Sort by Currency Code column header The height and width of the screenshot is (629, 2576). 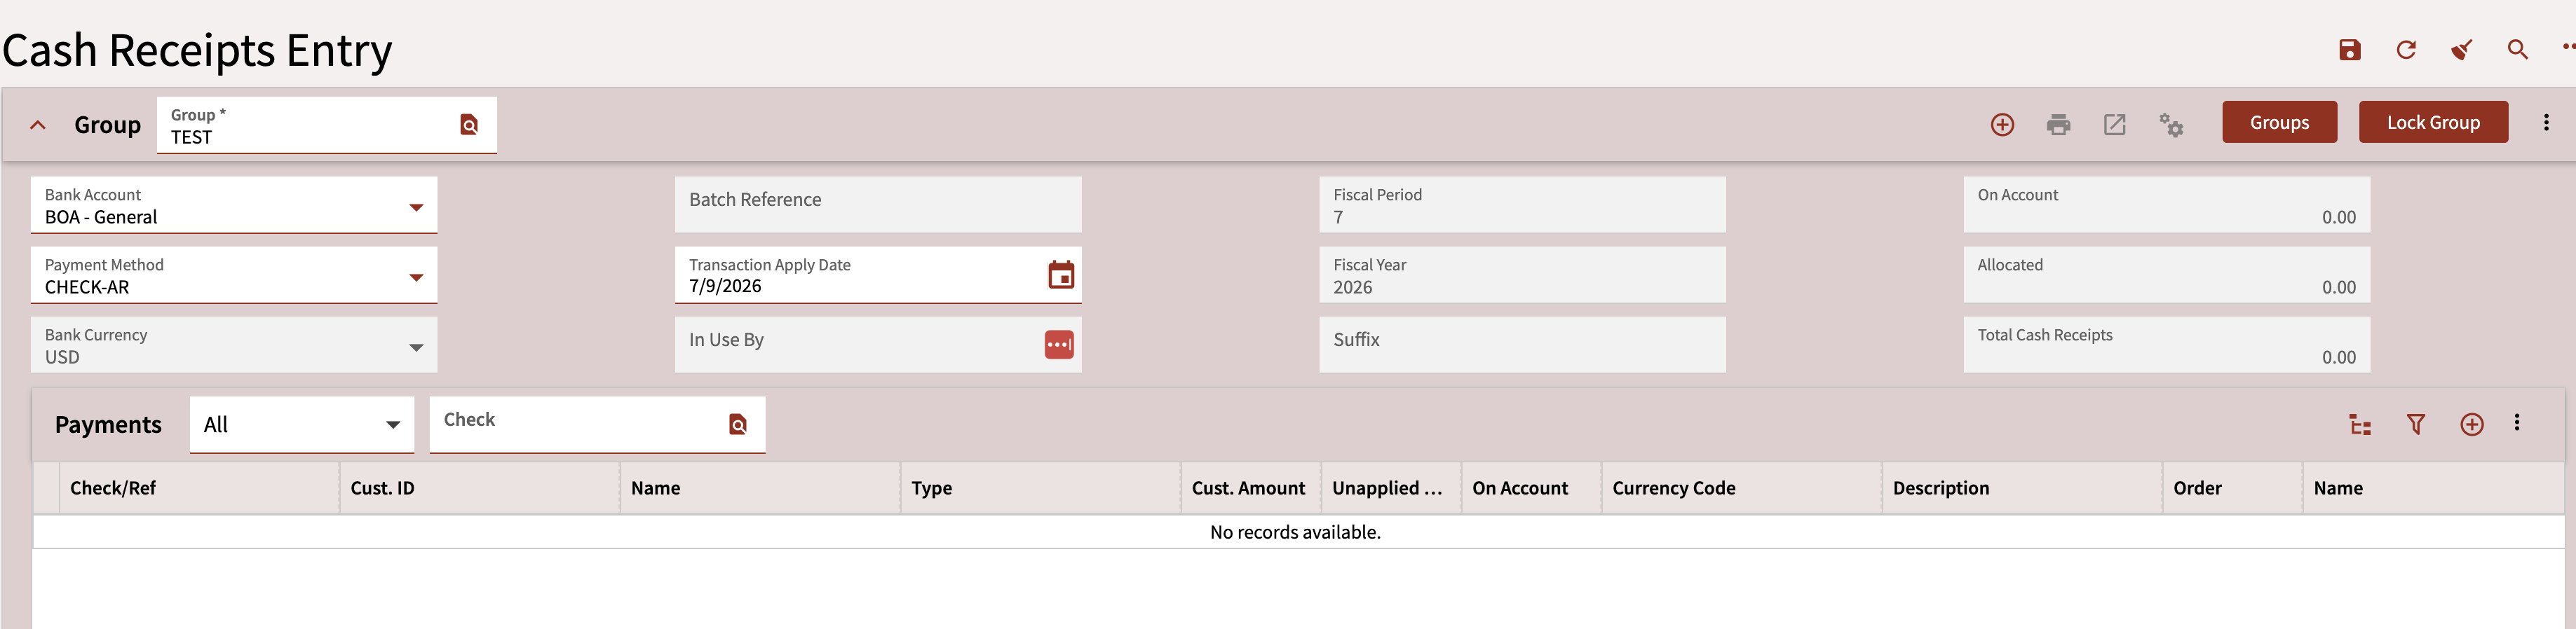tap(1741, 488)
